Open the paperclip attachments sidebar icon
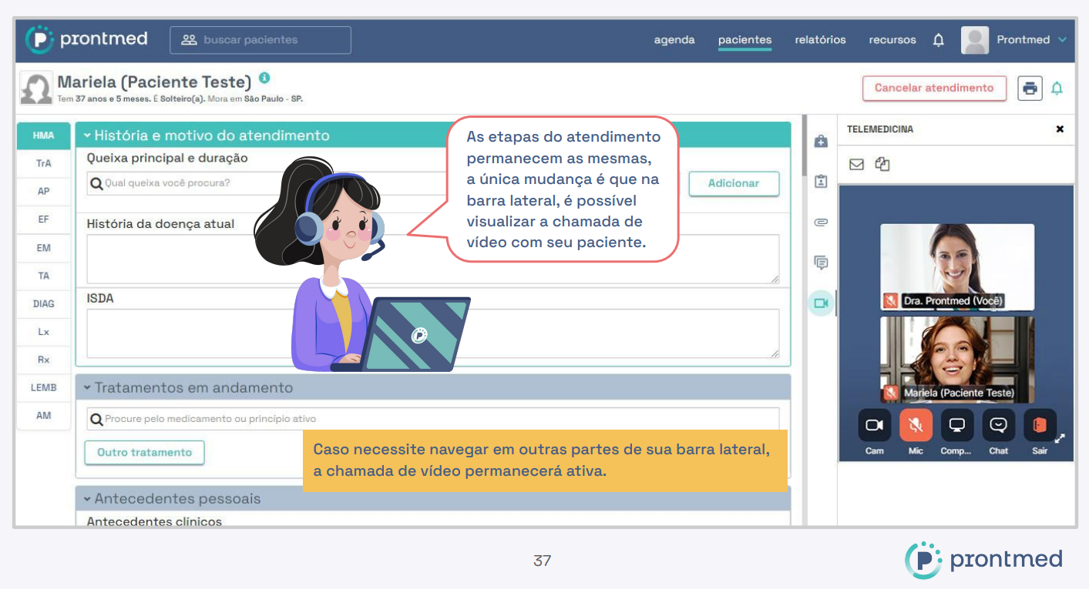Screen dimensions: 1089x589 tap(821, 223)
